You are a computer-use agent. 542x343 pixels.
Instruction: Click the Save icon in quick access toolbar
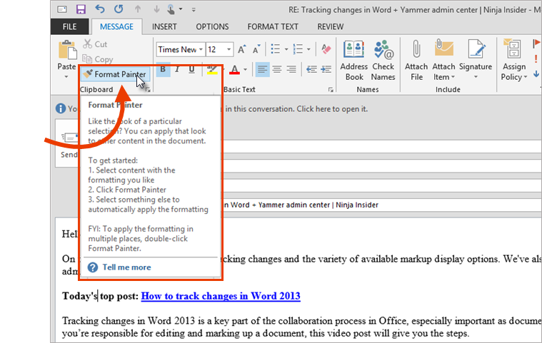point(81,9)
